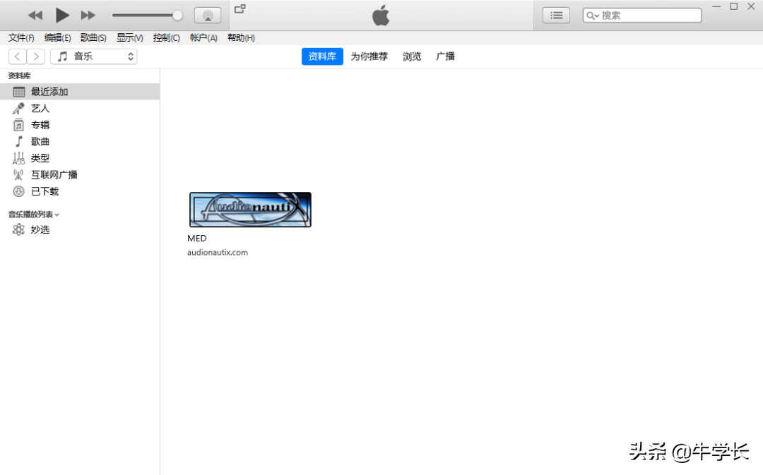Open the 帐户(A) menu
The height and width of the screenshot is (475, 763).
point(203,37)
